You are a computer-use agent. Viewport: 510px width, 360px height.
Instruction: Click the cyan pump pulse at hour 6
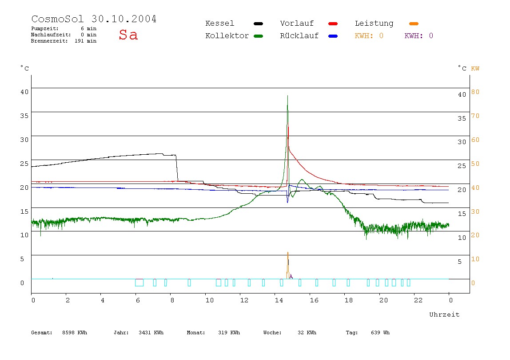point(139,282)
